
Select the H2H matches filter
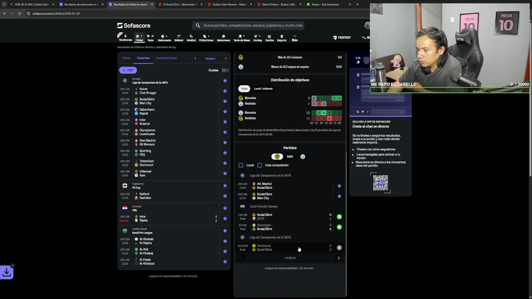click(290, 157)
